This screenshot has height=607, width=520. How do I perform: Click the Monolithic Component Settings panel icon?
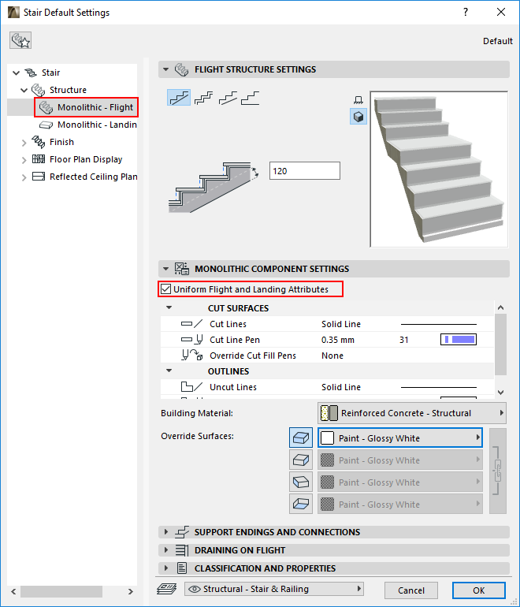pos(181,268)
